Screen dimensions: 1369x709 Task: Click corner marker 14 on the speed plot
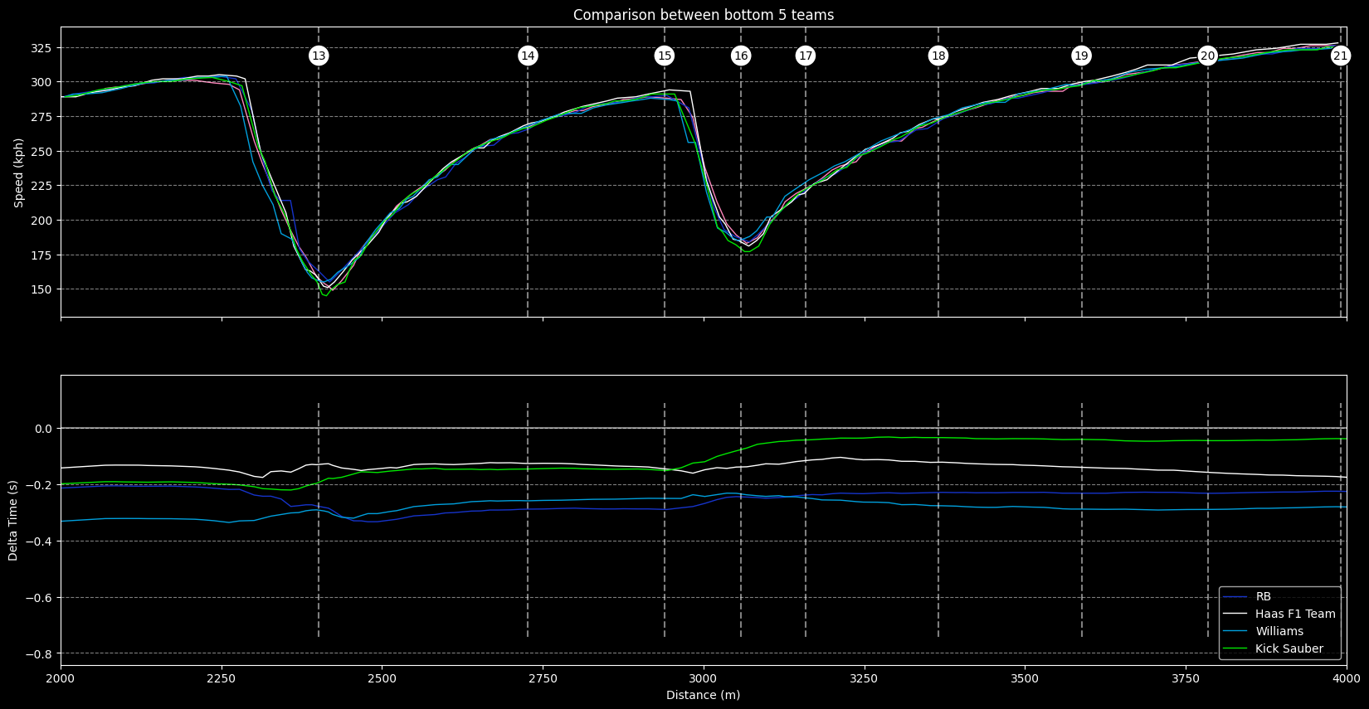pyautogui.click(x=528, y=56)
